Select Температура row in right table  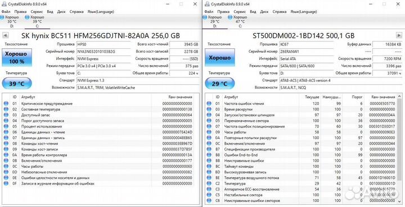coord(301,183)
